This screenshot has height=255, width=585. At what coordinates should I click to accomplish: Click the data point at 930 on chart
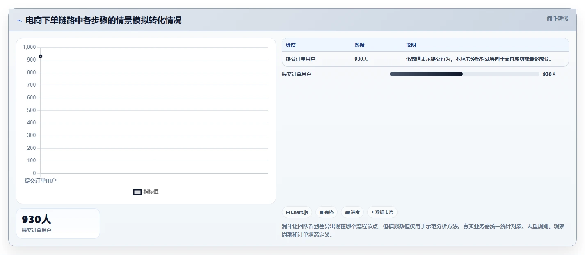pos(40,56)
